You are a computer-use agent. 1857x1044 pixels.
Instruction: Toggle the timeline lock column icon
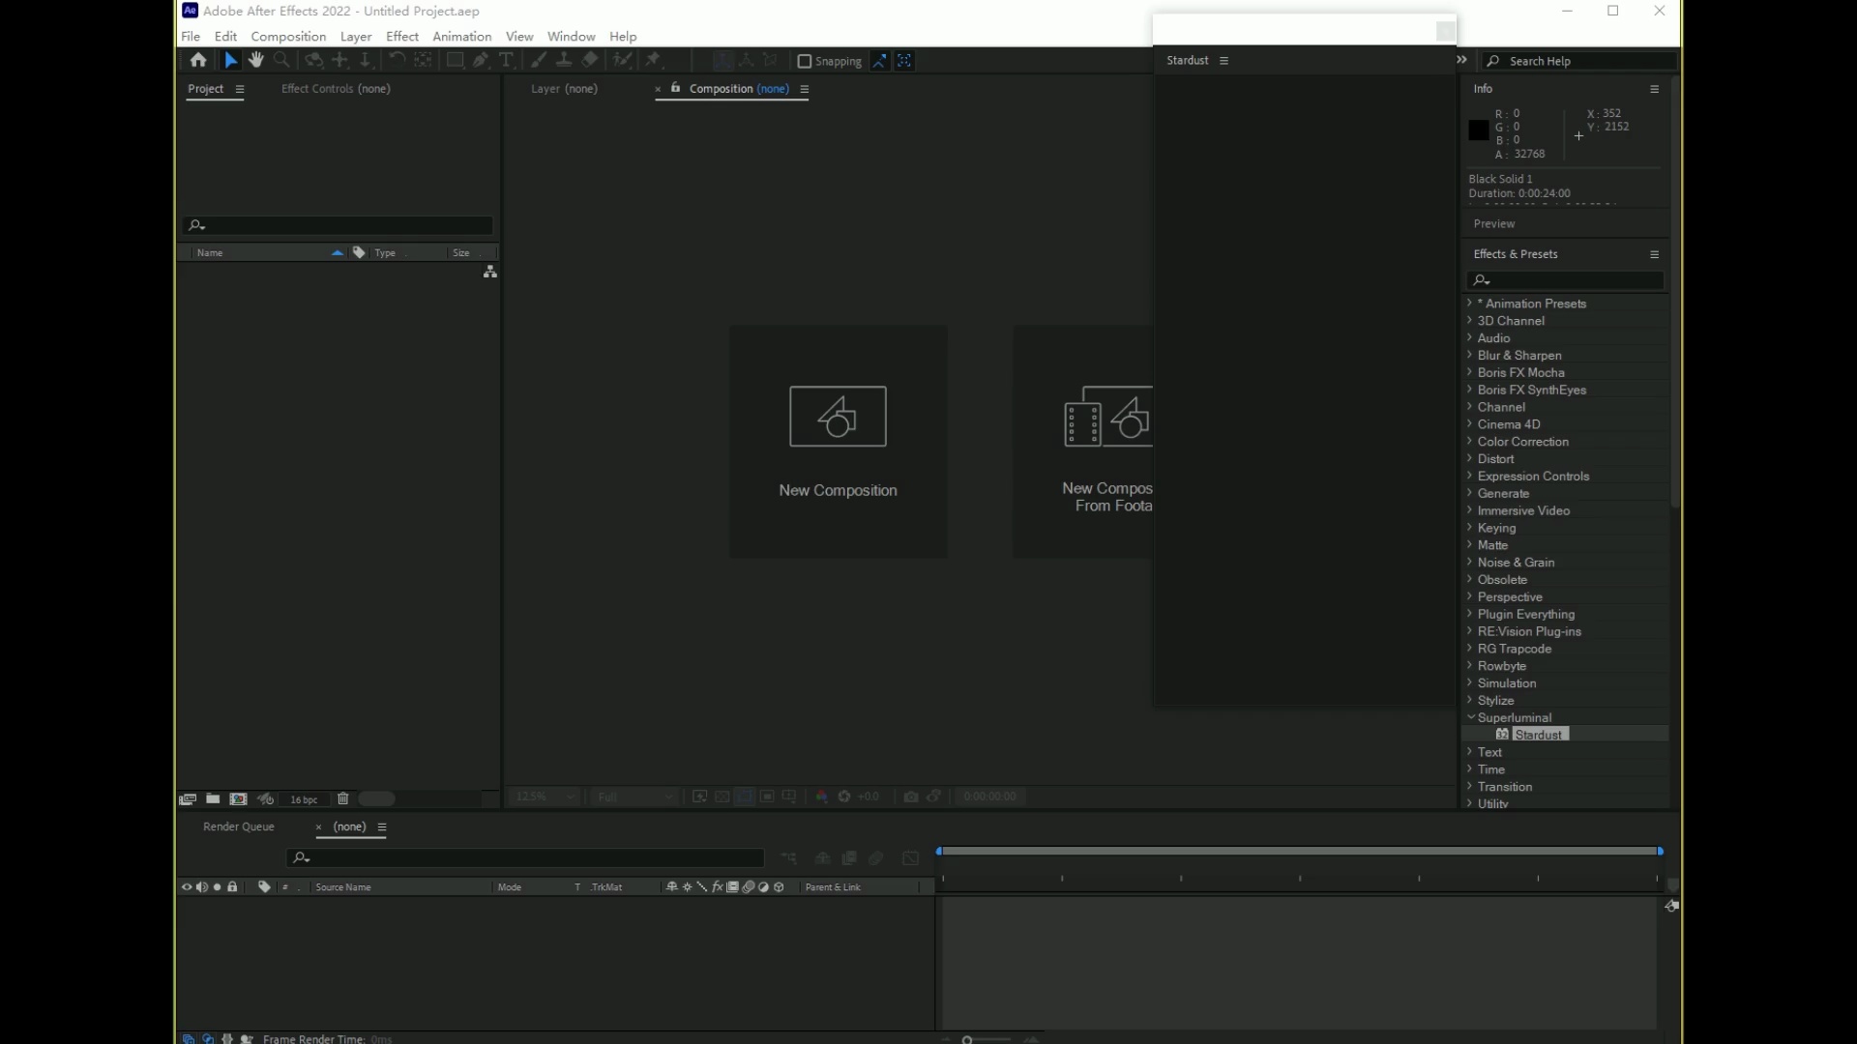click(x=232, y=886)
